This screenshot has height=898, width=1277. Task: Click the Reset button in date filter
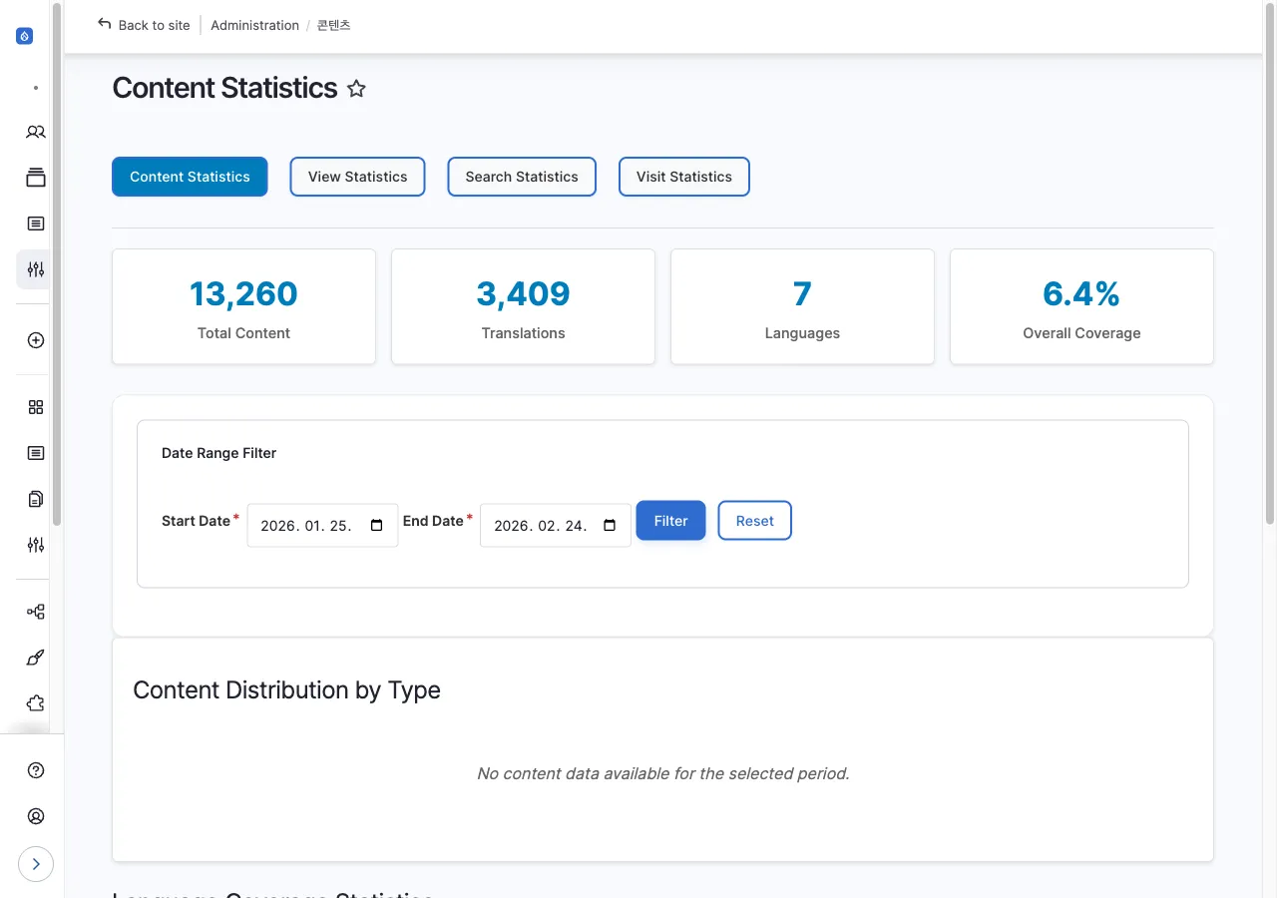click(x=754, y=520)
